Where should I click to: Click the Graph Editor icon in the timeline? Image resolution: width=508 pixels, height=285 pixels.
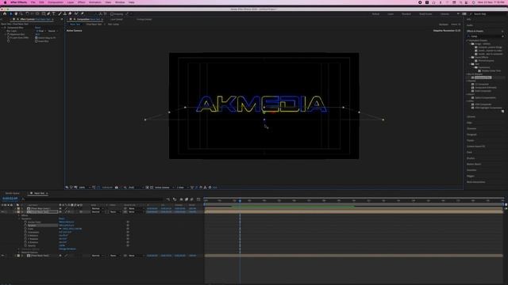tap(198, 199)
